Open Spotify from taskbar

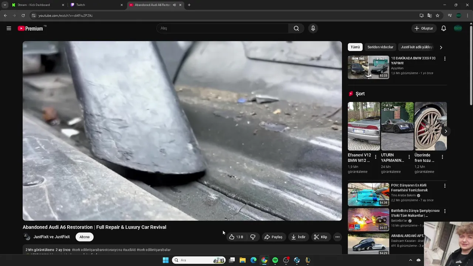(275, 260)
